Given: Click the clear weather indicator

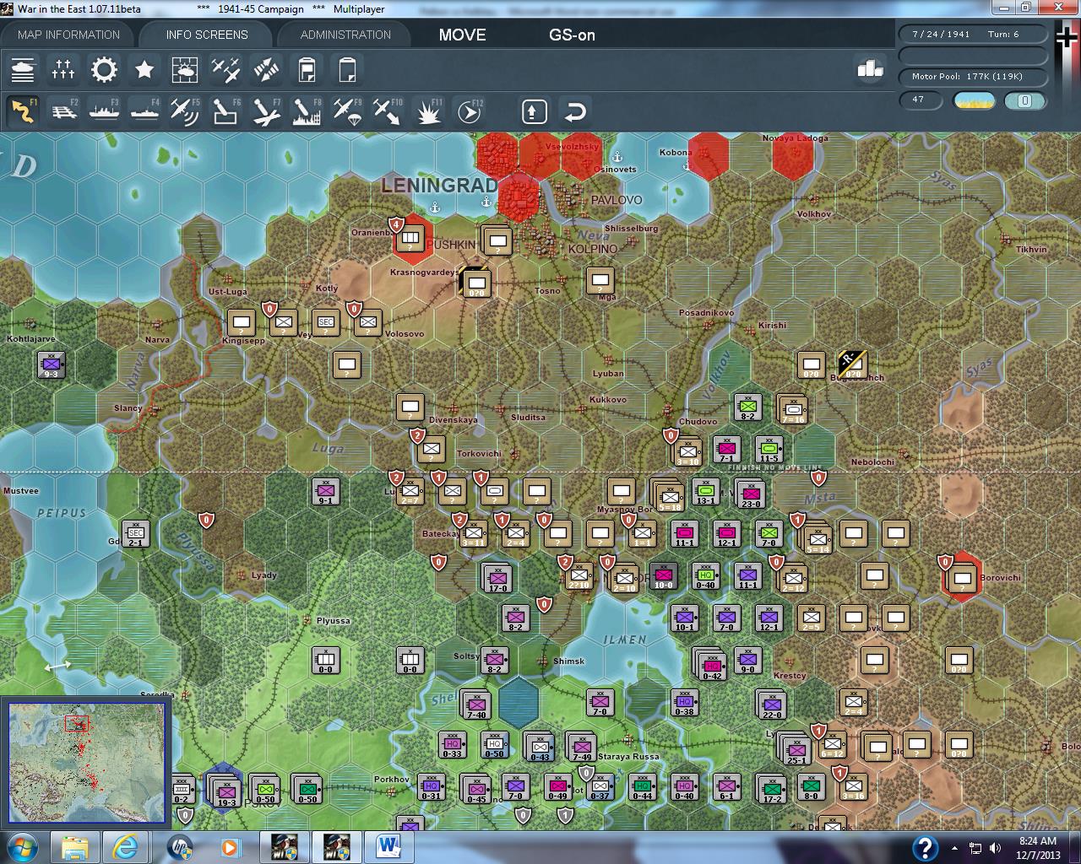Looking at the screenshot, I should point(974,100).
